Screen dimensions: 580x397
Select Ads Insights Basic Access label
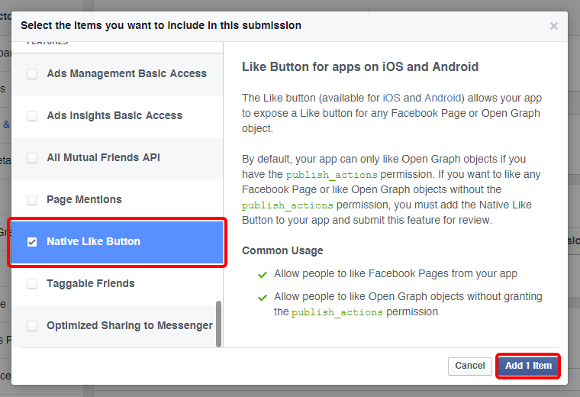tap(114, 116)
